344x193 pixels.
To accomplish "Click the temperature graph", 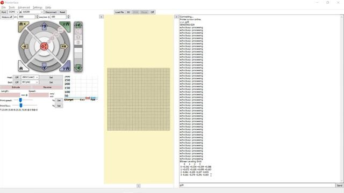I will pos(81,88).
